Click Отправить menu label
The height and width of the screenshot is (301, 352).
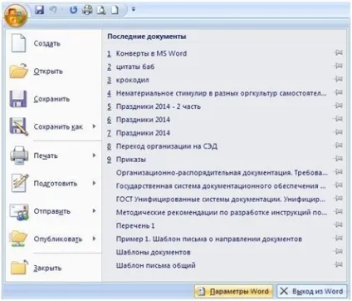52,211
